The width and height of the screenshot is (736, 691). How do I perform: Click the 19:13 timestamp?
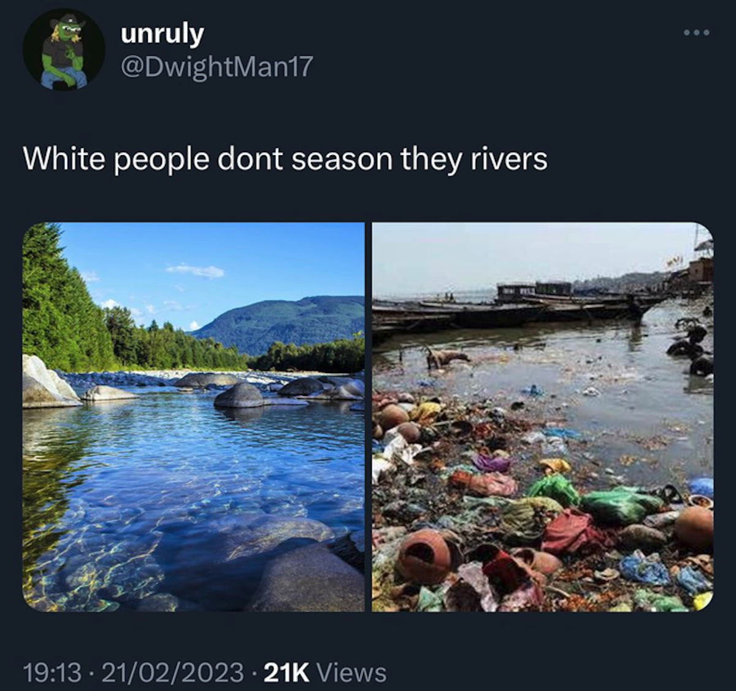[x=52, y=673]
